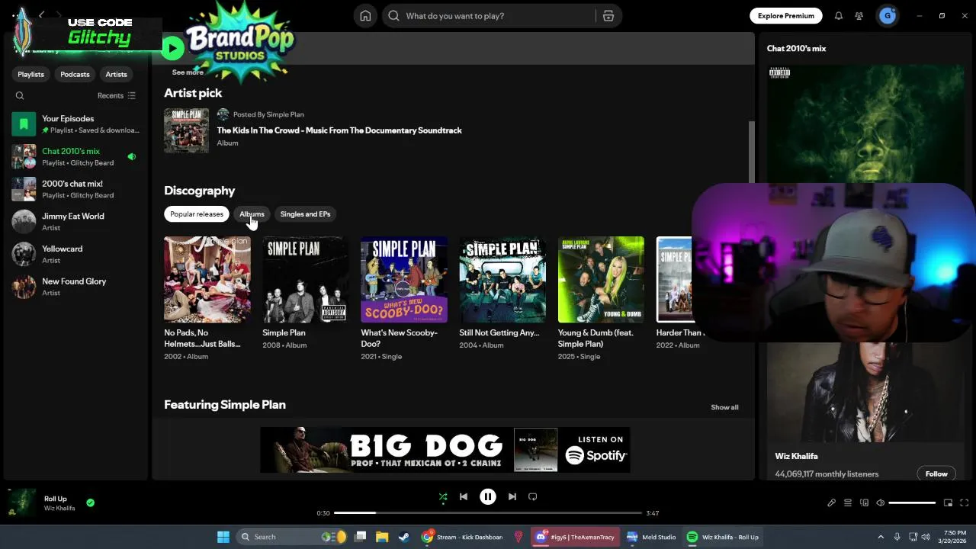Click the Big Dog Spotify ad banner
The height and width of the screenshot is (549, 976).
445,450
